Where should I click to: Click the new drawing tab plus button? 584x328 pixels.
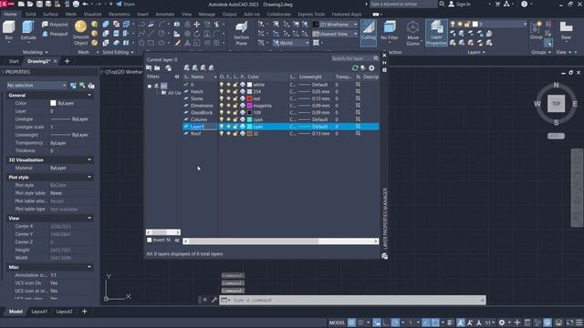[67, 61]
